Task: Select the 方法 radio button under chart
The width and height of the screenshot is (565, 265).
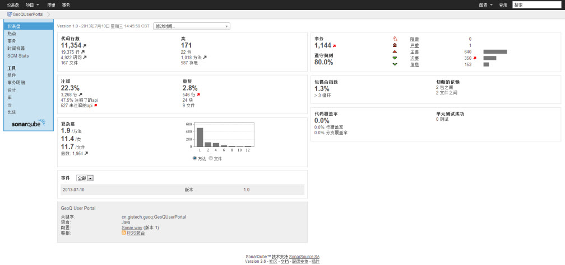Action: [194, 158]
